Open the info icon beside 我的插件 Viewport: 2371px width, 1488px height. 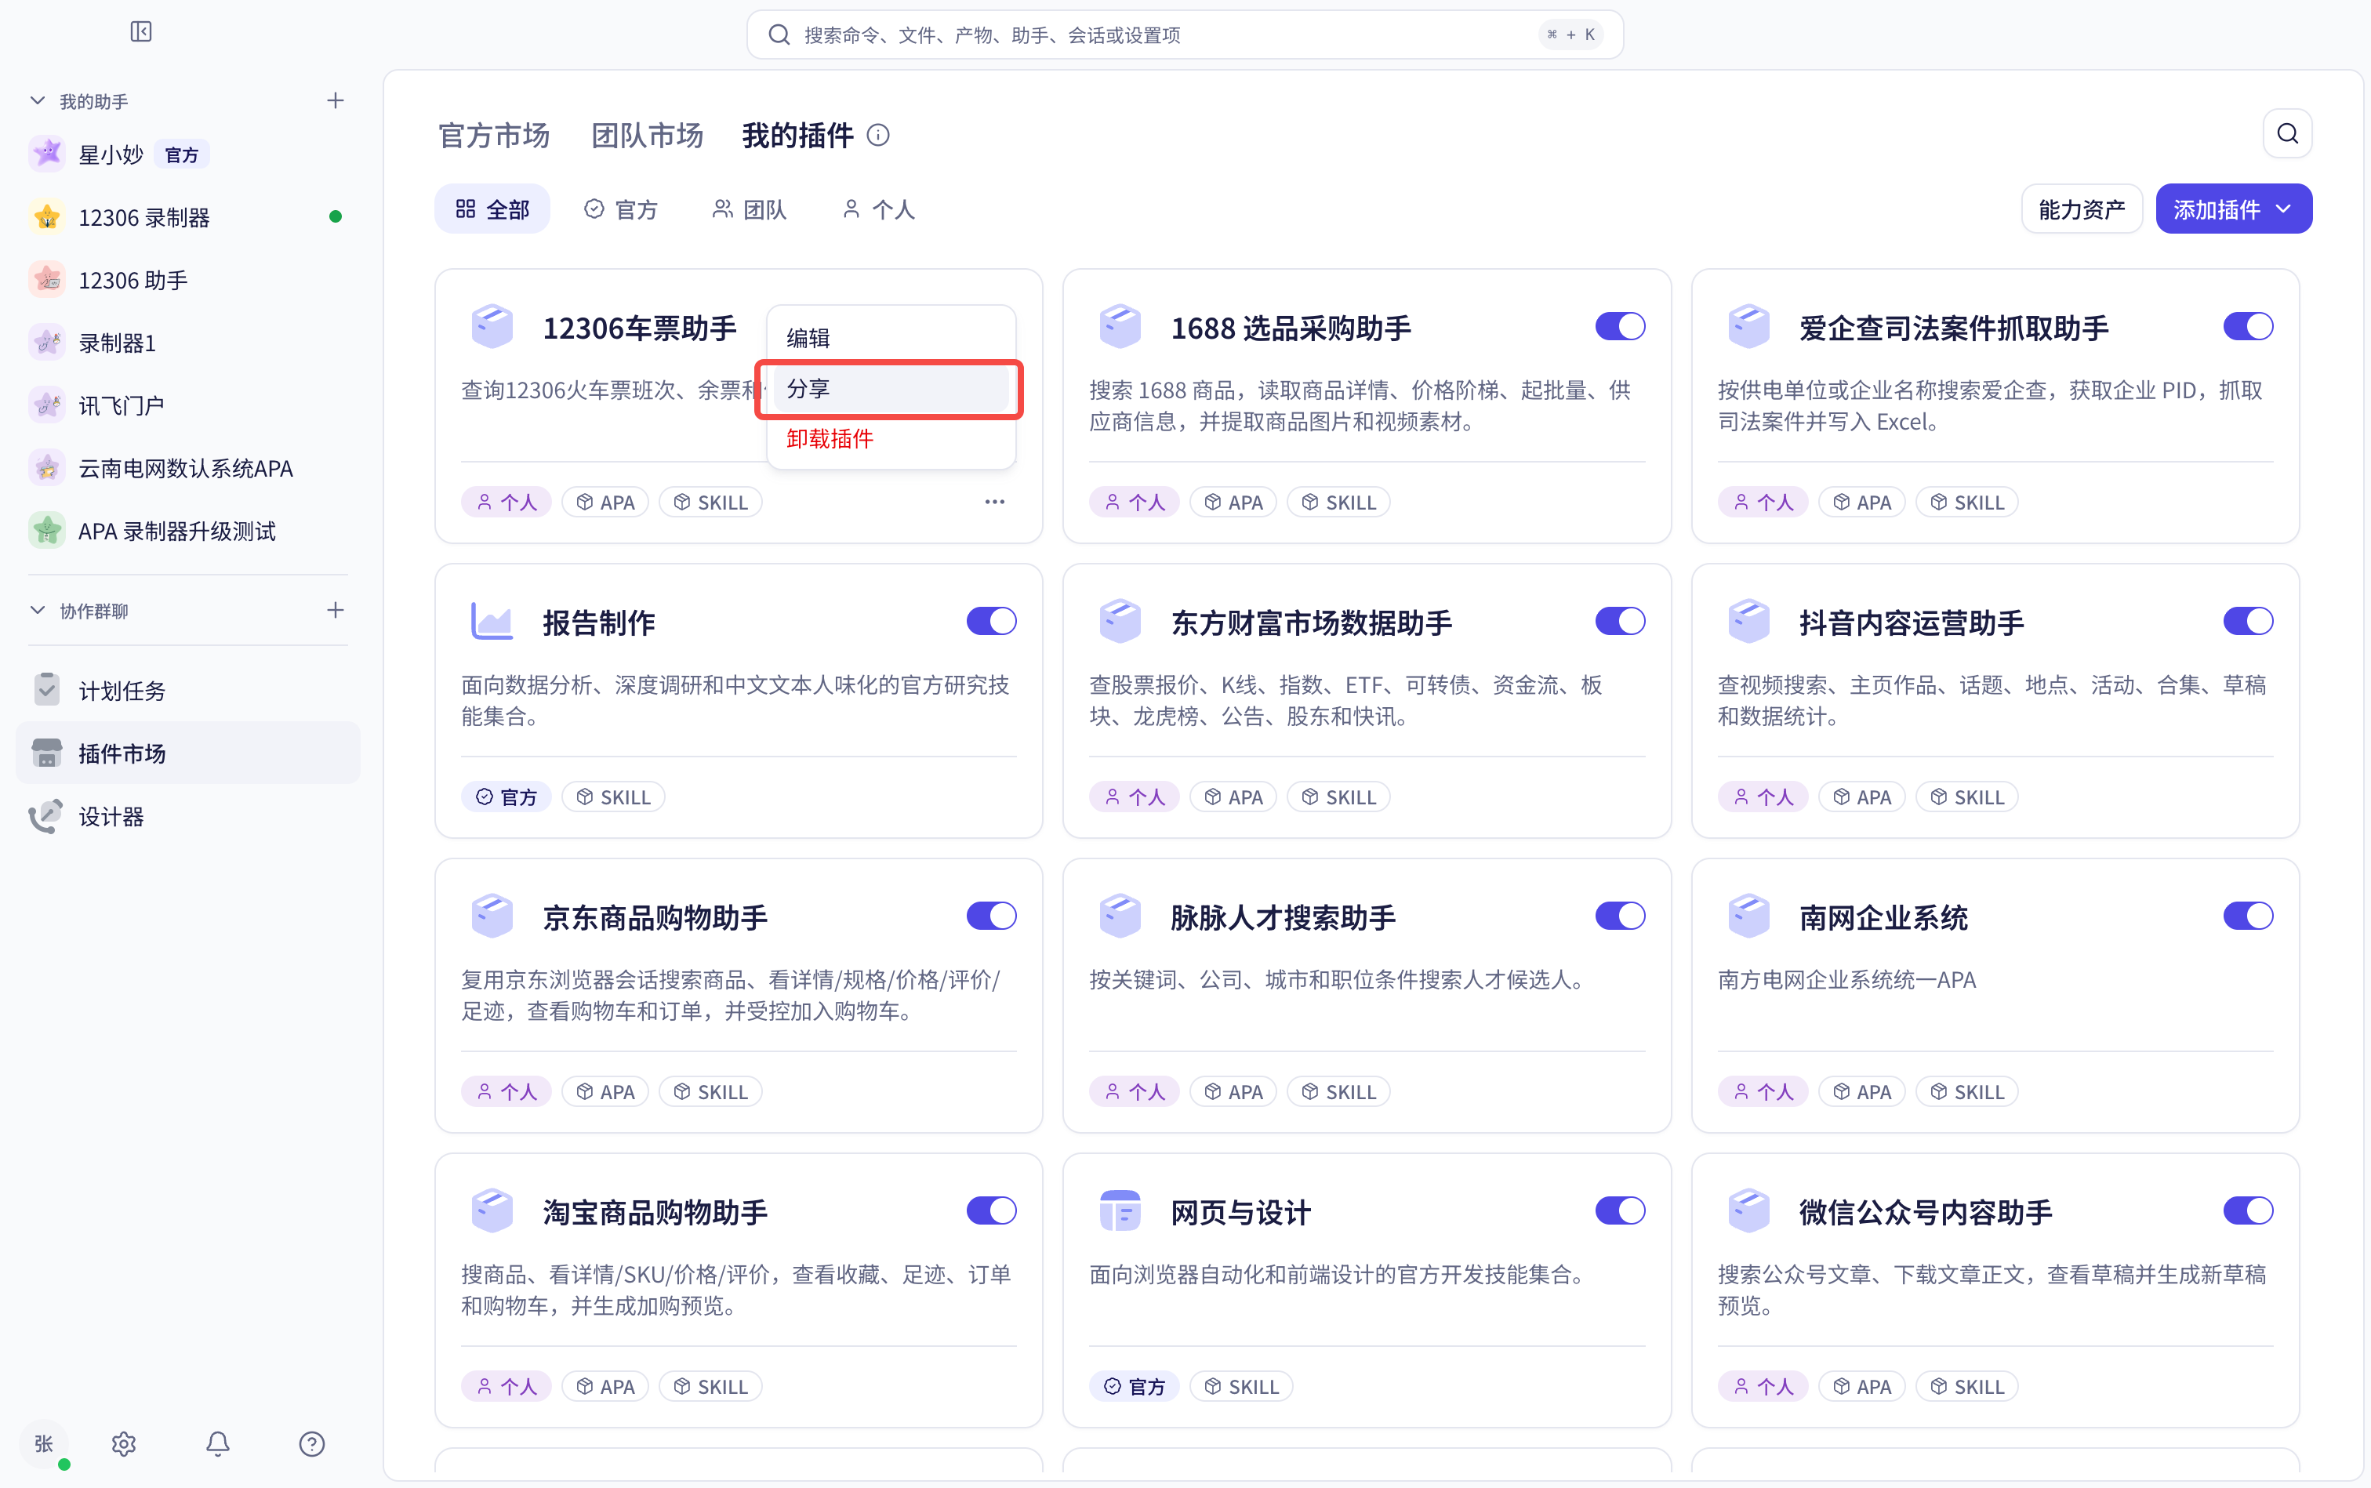[878, 135]
